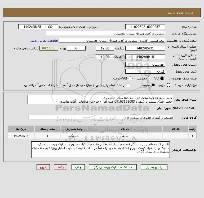Tick the Islamic treasury bonds payment checkbox

click(x=128, y=85)
